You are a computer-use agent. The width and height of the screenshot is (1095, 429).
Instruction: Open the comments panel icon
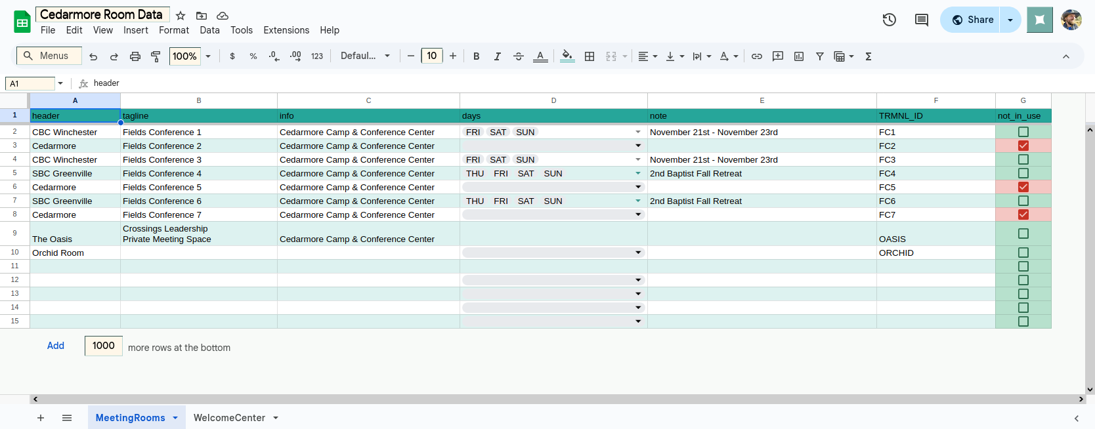921,20
